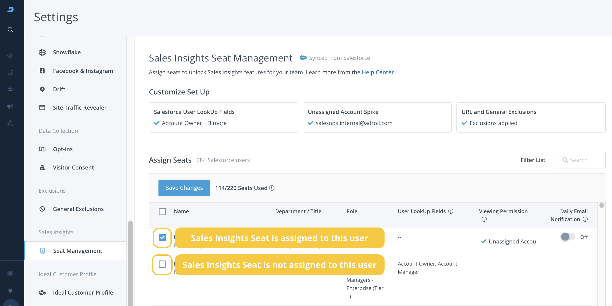Select all users with header checkbox
This screenshot has height=306, width=612.
coord(162,212)
